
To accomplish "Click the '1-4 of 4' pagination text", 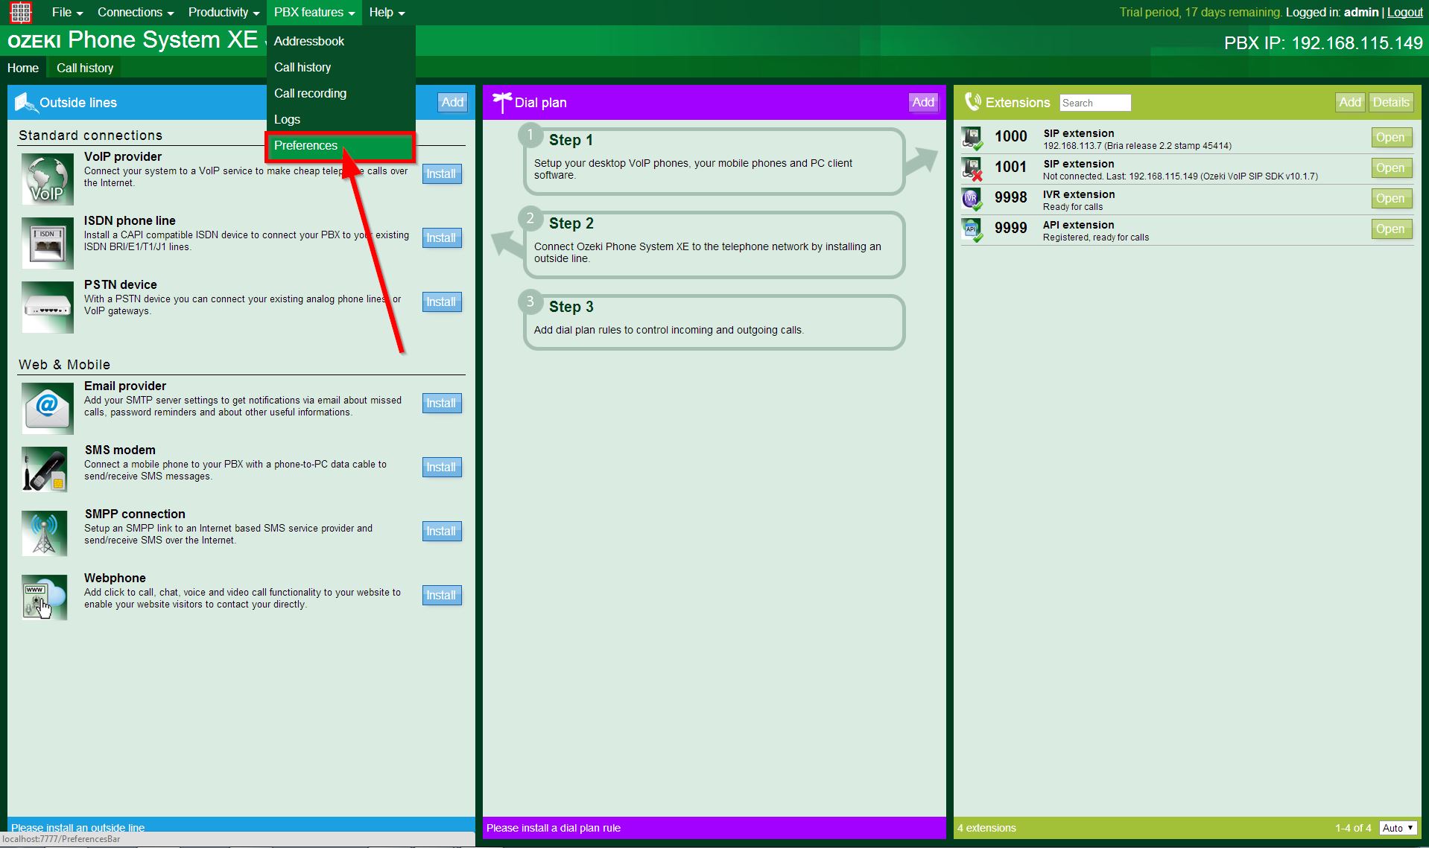I will click(x=1353, y=828).
